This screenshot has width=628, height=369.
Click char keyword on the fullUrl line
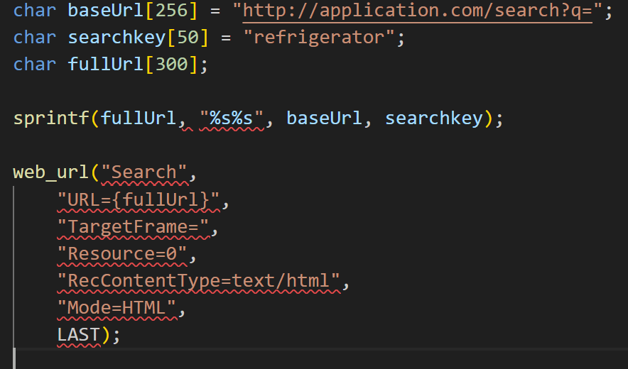tap(34, 65)
